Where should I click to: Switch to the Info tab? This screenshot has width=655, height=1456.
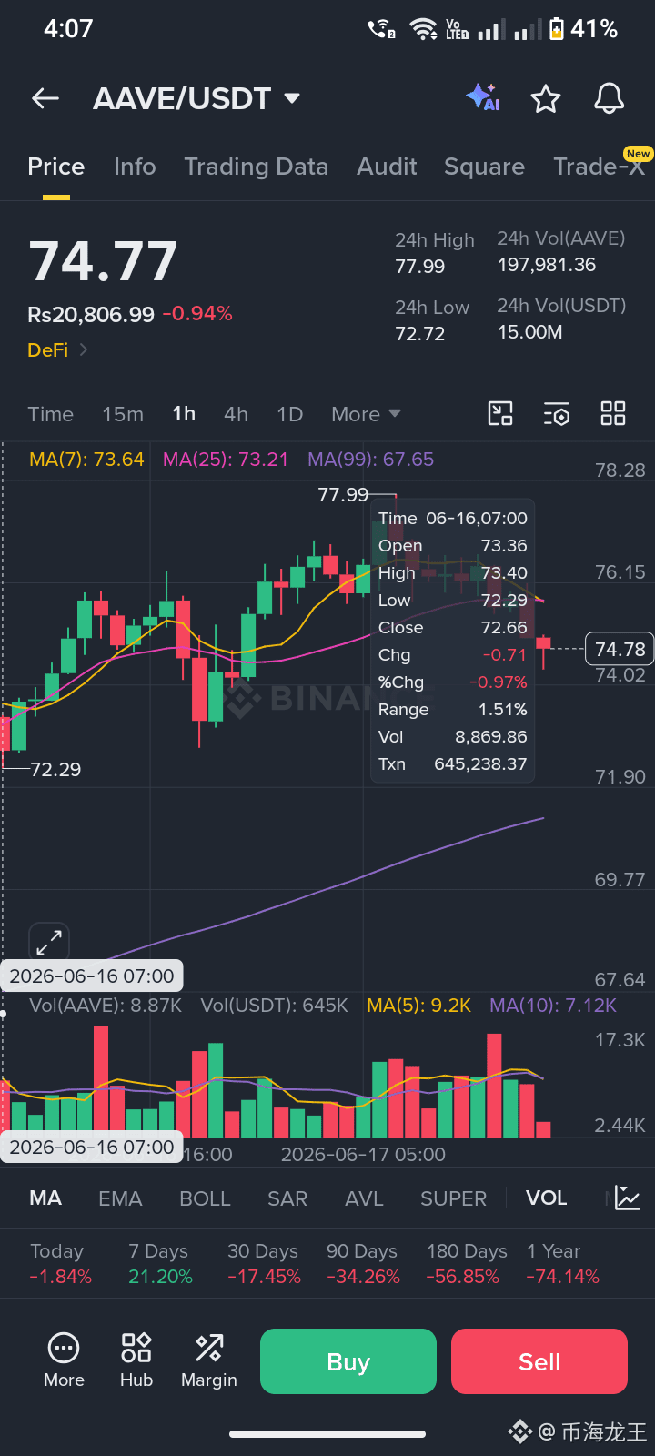[135, 167]
